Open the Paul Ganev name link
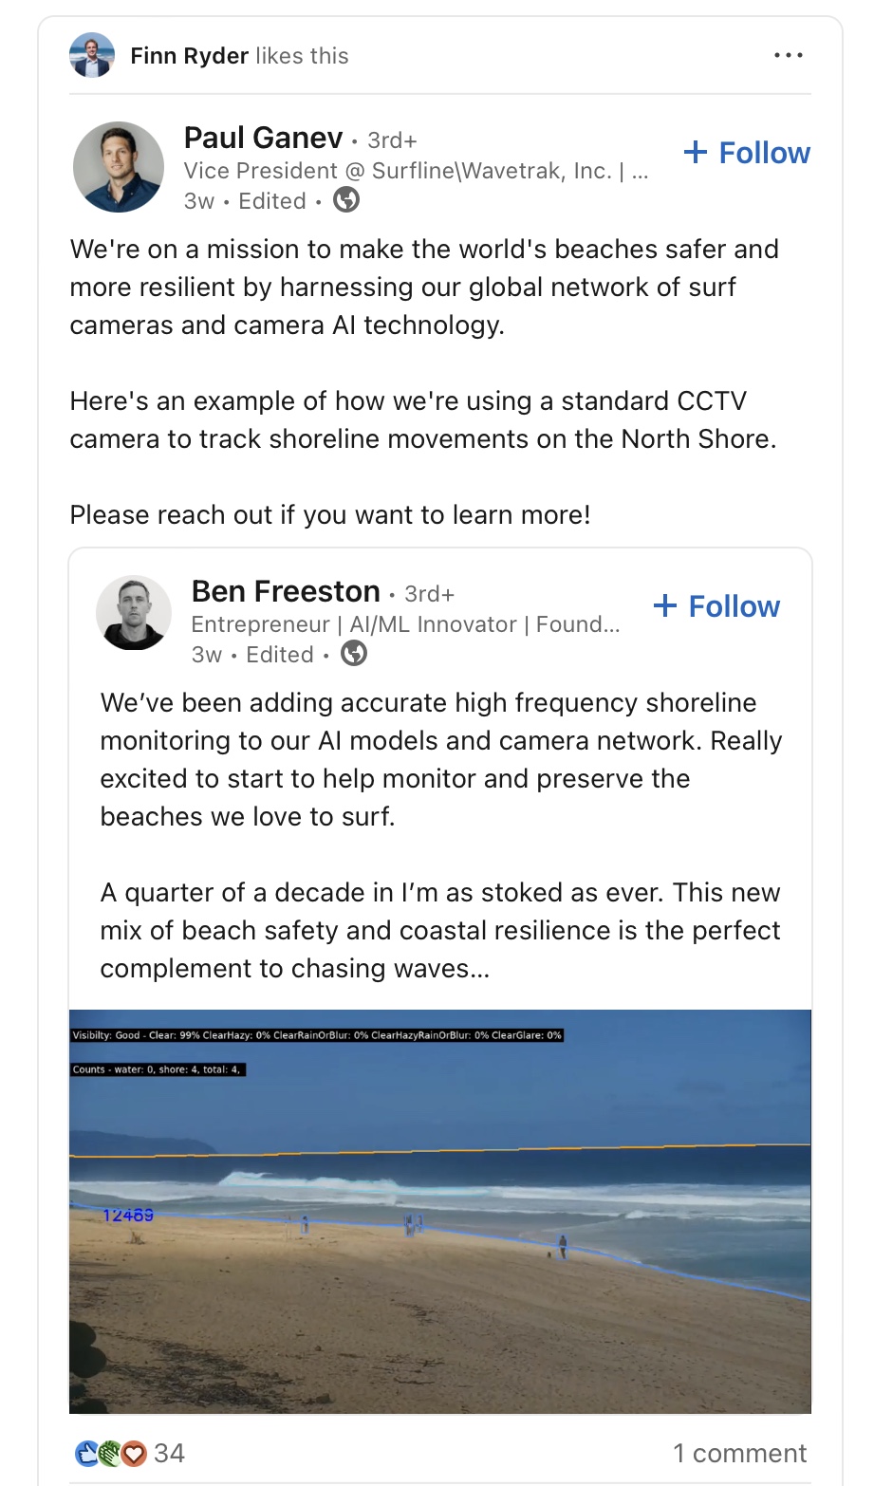Viewport: 874px width, 1486px height. (x=263, y=139)
